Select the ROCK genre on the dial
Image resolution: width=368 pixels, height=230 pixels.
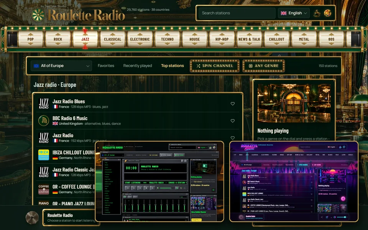(58, 39)
